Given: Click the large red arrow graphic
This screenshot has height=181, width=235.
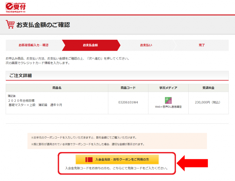Looking at the screenshot, I should pyautogui.click(x=193, y=163).
